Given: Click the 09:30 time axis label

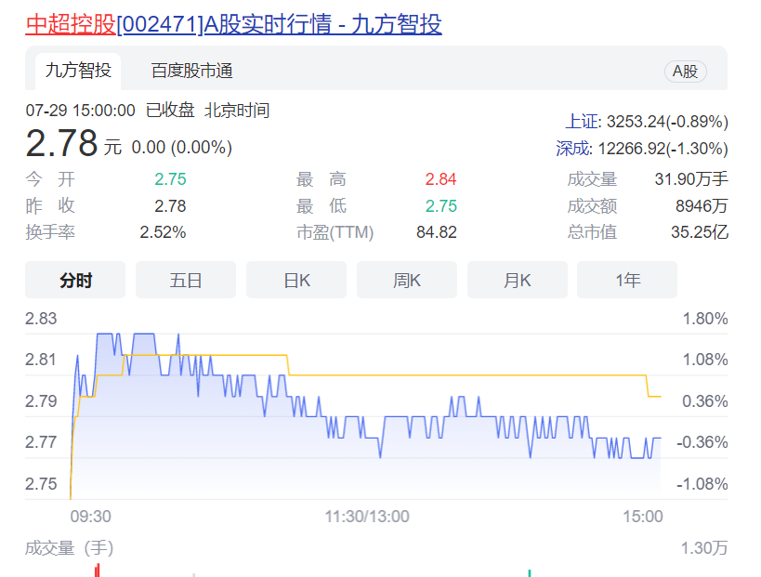Looking at the screenshot, I should (x=90, y=517).
